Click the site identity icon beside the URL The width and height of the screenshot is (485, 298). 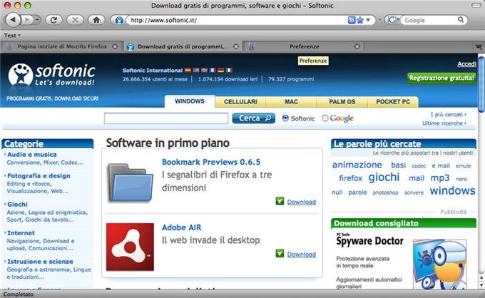click(x=119, y=21)
